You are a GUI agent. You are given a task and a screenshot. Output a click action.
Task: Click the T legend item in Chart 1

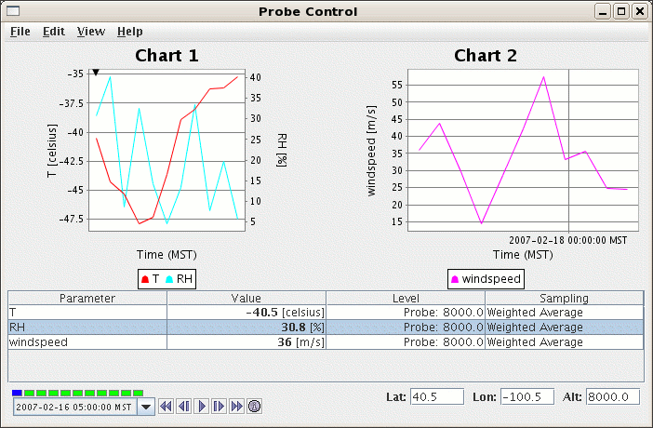150,278
